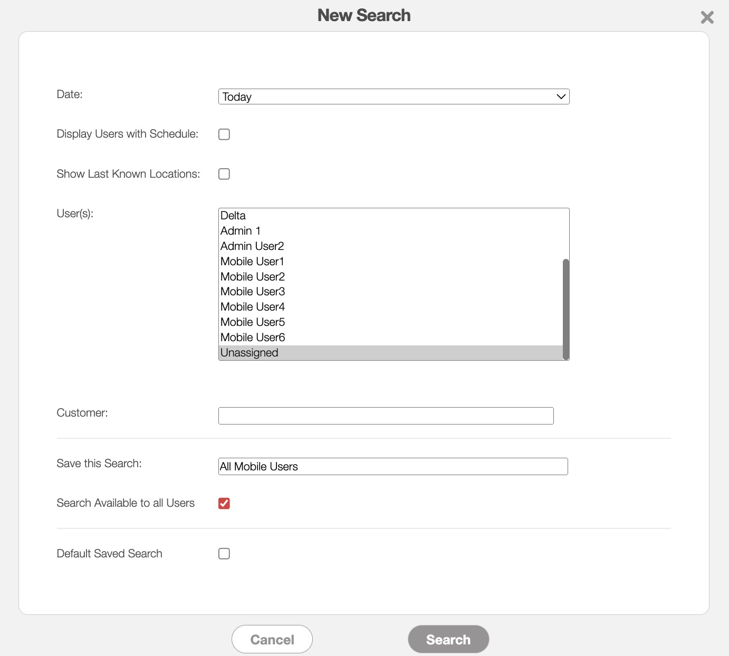729x656 pixels.
Task: Focus the Customer text field
Action: pyautogui.click(x=386, y=416)
